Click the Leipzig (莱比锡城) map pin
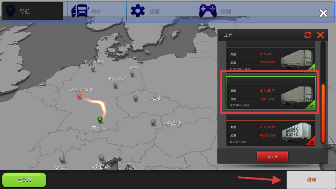The image size is (336, 189). 115,85
